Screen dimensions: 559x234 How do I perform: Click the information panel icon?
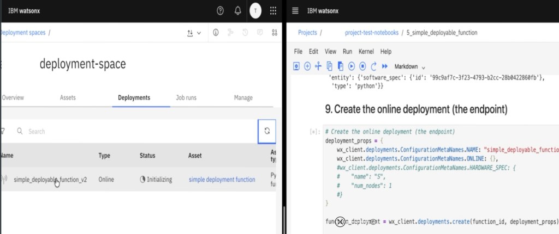(x=216, y=33)
